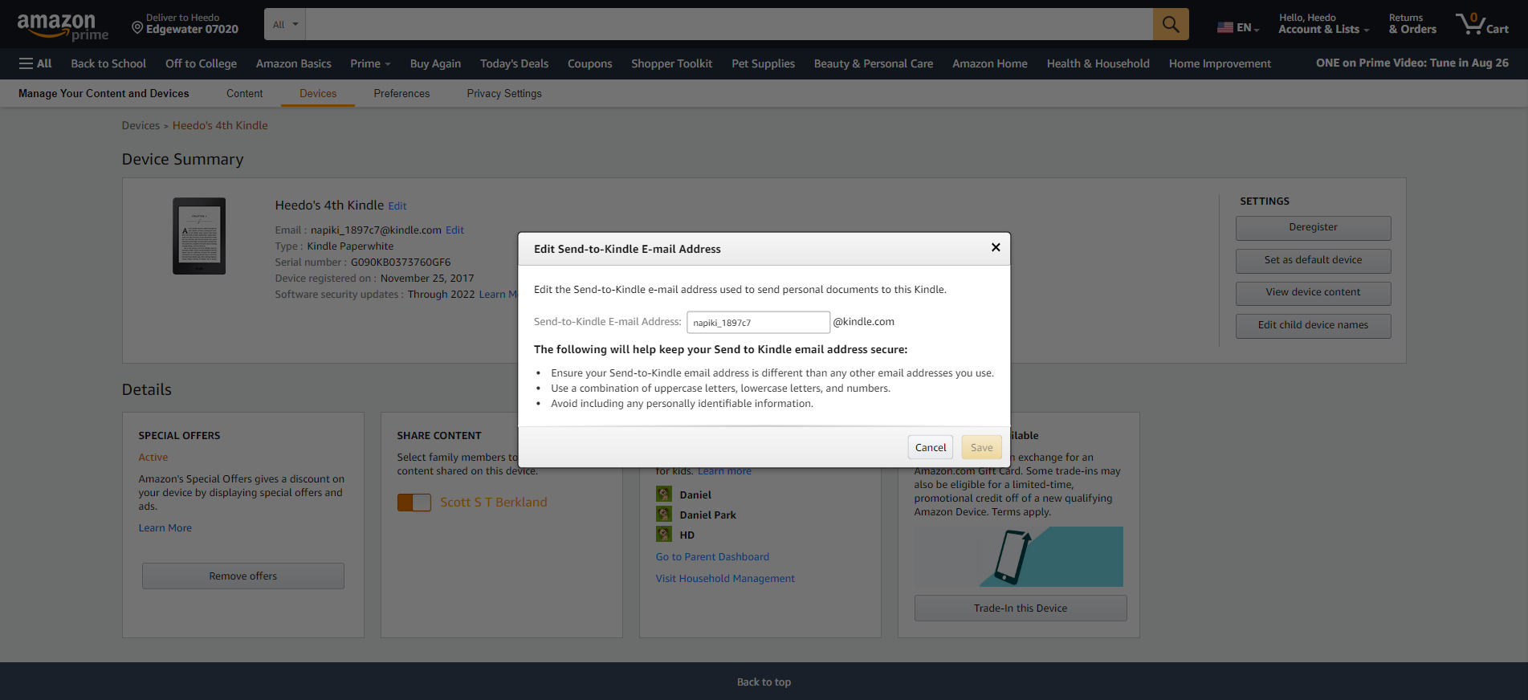Viewport: 1528px width, 700px height.
Task: Open Beauty & Personal Care
Action: coord(874,63)
